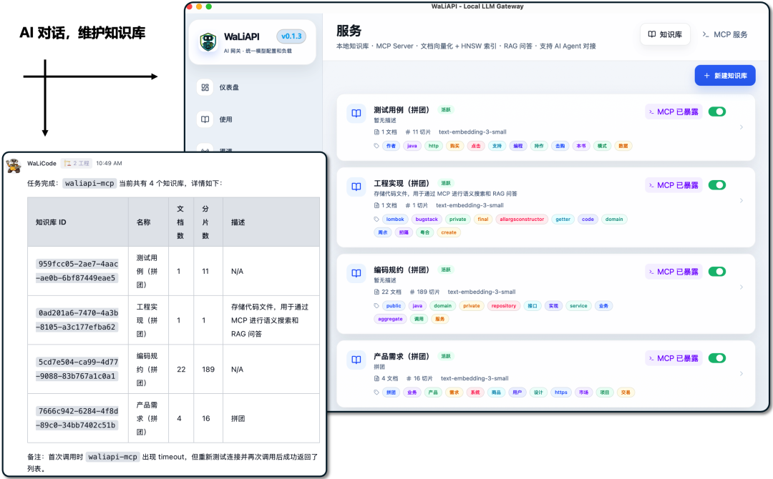Click book icon of 测试用例（拼团）card

[x=356, y=113]
